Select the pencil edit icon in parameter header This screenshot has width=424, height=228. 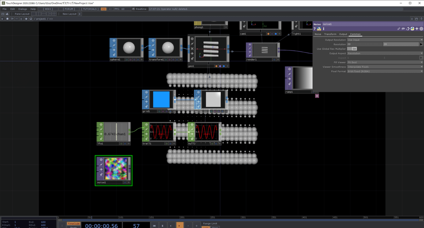click(399, 28)
